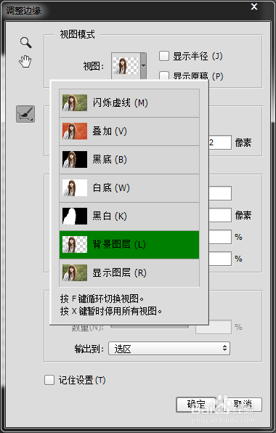Open the 输出到 选区 dropdown
The height and width of the screenshot is (433, 276).
[169, 349]
